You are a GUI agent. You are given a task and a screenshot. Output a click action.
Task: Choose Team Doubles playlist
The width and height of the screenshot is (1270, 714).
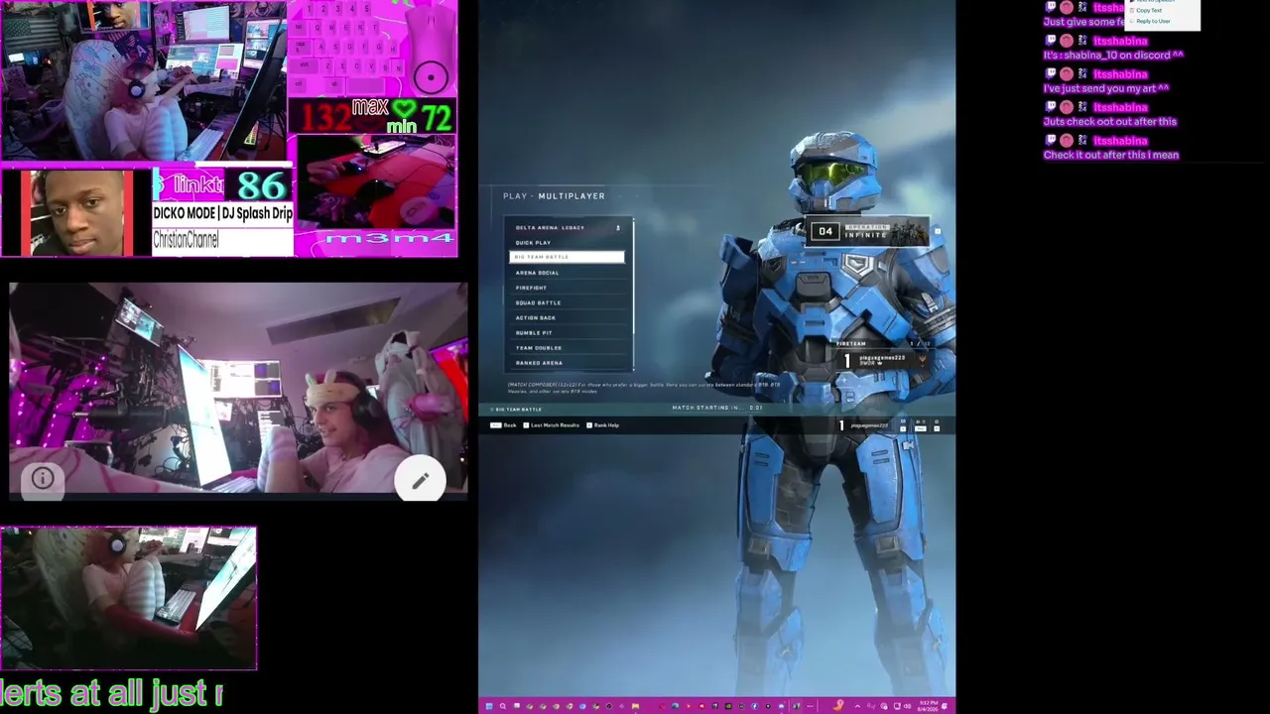pos(567,347)
